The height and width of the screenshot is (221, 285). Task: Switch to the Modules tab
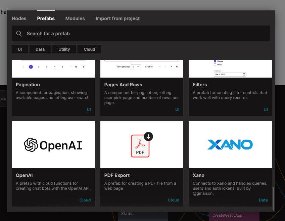point(75,18)
